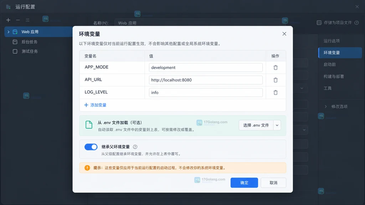Expand the Web 应用 tree node
Image resolution: width=365 pixels, height=205 pixels.
9,32
